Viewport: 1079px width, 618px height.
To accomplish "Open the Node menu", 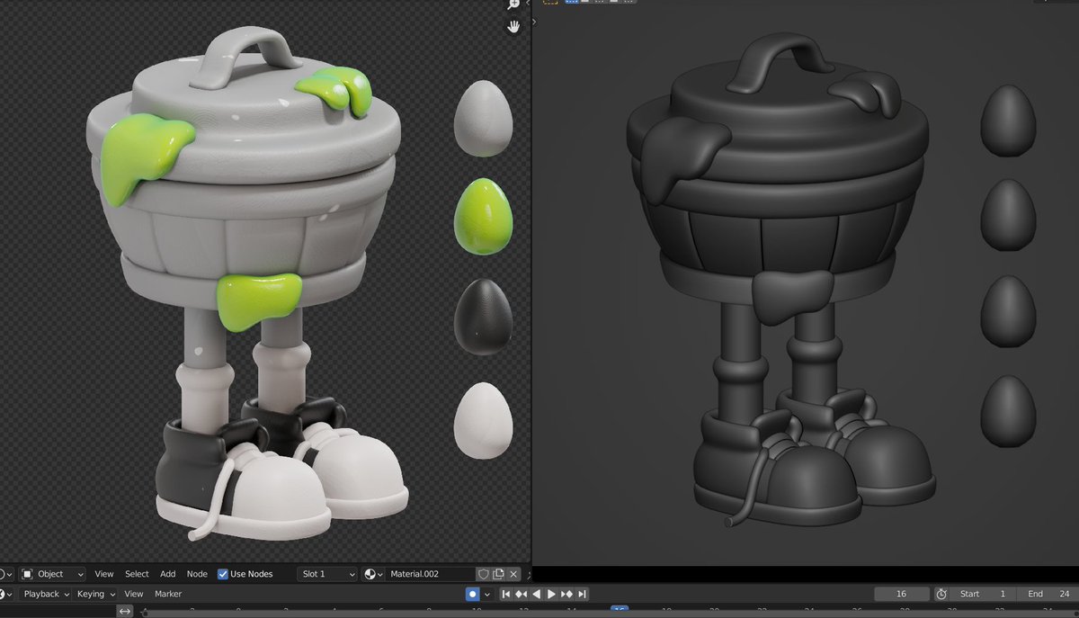I will pos(197,574).
